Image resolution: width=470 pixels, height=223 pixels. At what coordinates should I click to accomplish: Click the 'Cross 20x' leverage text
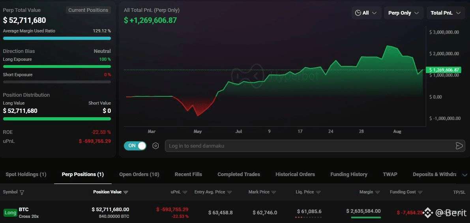pyautogui.click(x=29, y=216)
